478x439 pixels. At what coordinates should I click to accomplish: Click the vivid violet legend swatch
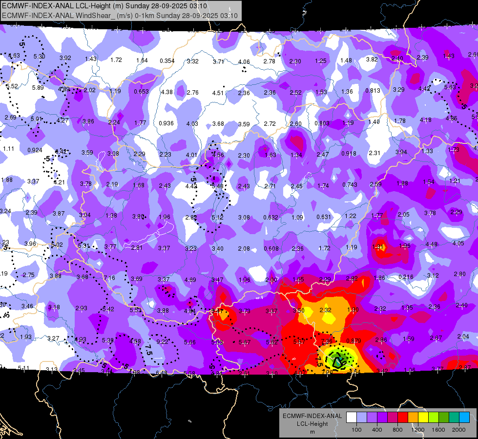382,418
